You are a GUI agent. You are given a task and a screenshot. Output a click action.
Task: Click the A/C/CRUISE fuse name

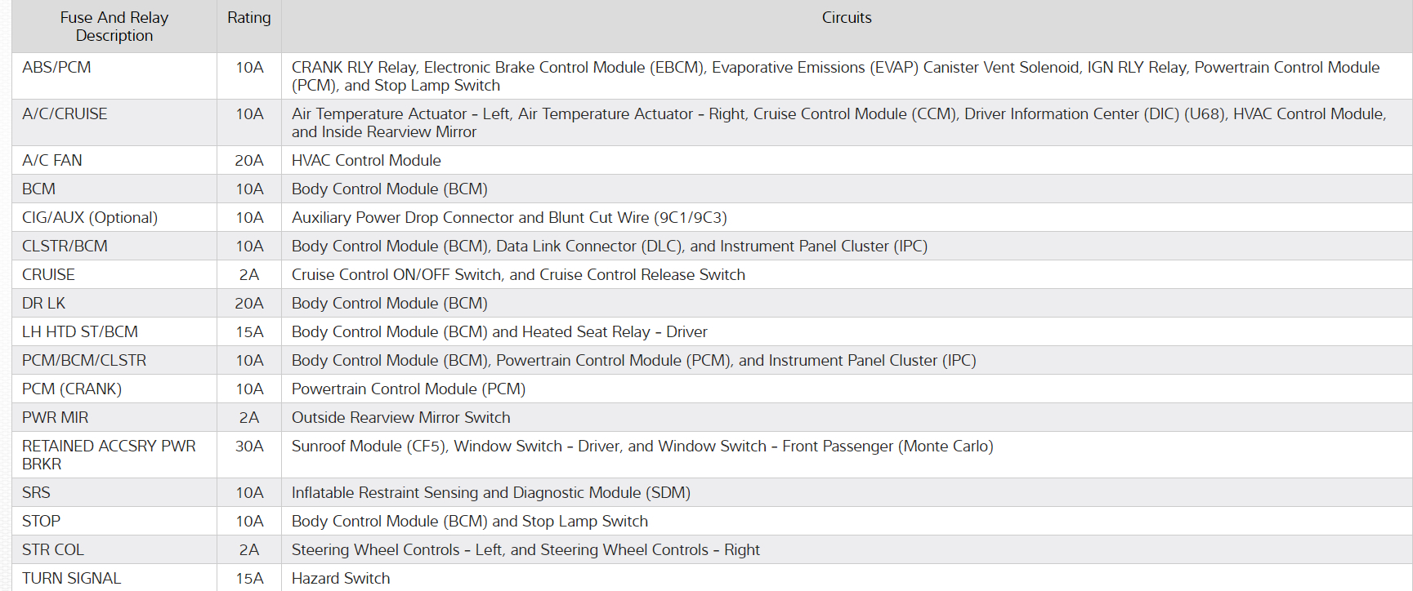[x=65, y=114]
